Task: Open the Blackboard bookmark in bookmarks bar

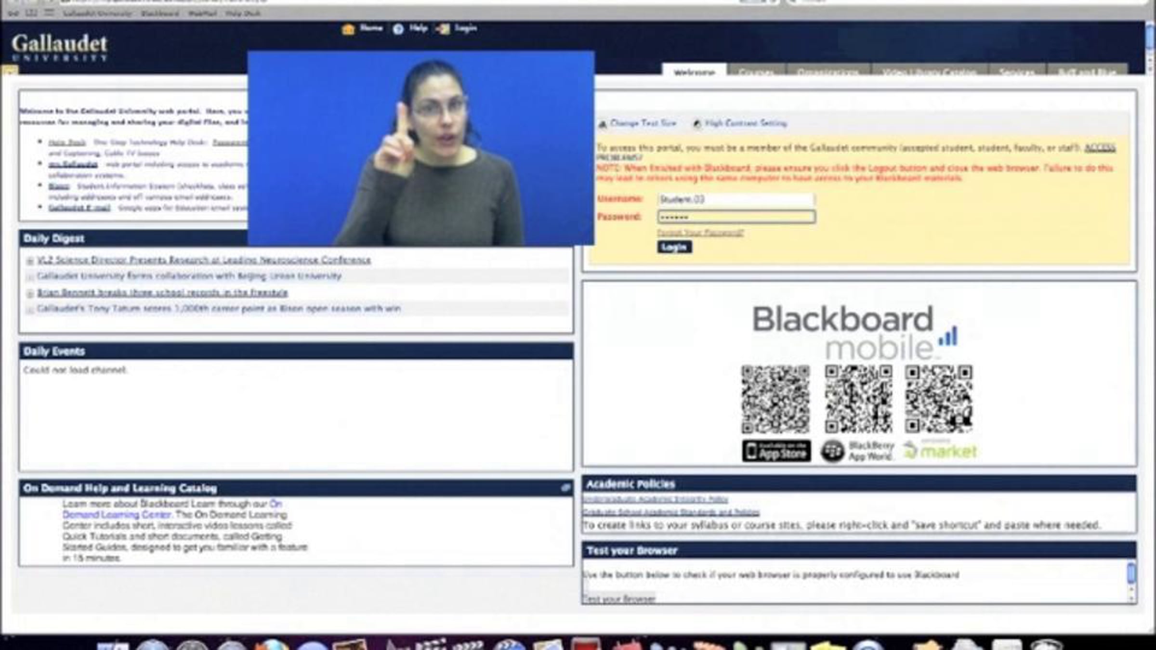Action: (160, 13)
